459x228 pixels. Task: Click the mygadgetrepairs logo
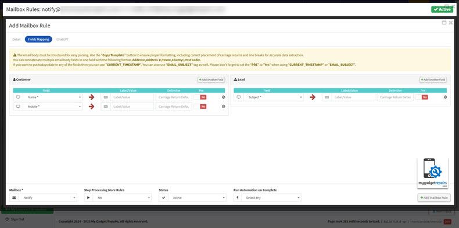[433, 173]
